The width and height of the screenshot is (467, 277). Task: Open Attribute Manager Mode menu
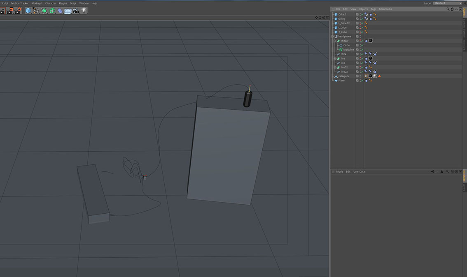click(x=339, y=171)
